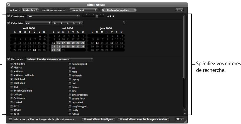Open the 'toutes les' dropdown
This screenshot has height=124, width=241.
click(x=30, y=10)
